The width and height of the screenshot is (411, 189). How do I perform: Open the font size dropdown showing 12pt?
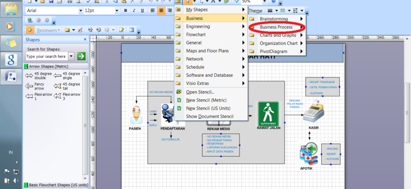[117, 10]
